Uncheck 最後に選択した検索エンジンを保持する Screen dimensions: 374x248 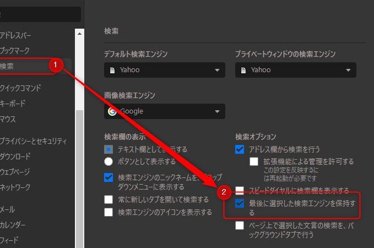[x=240, y=204]
